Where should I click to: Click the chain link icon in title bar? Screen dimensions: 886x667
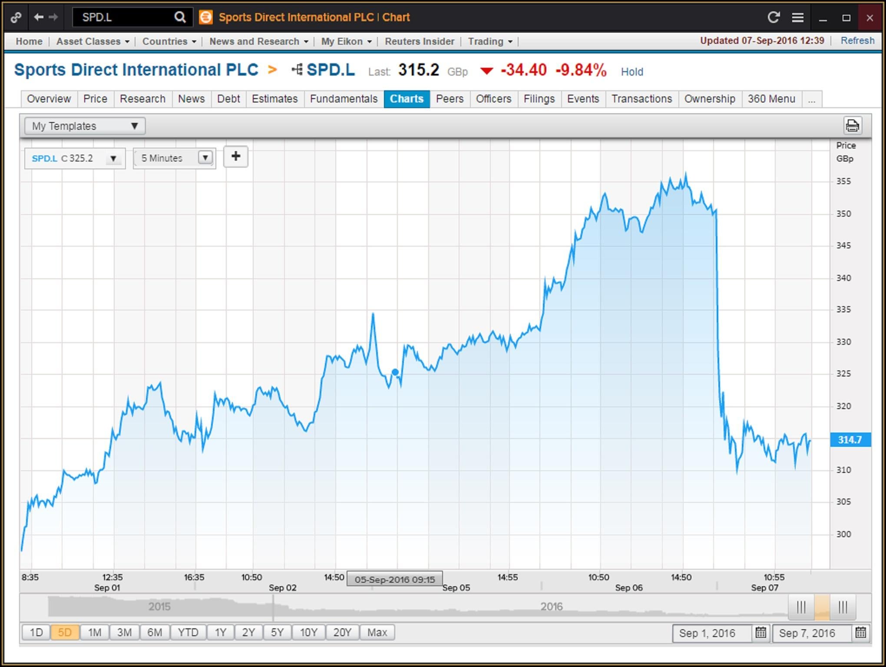pos(16,18)
